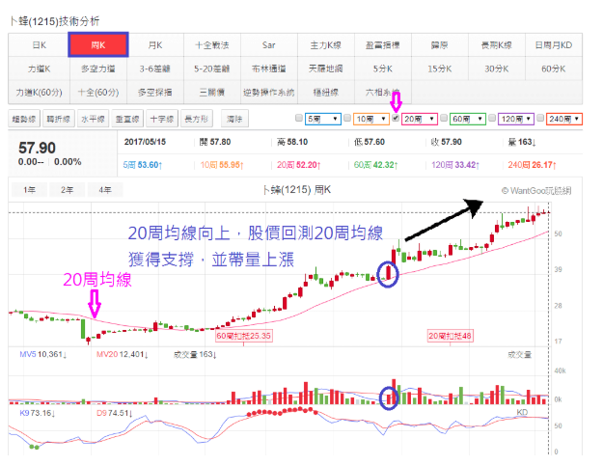Image resolution: width=603 pixels, height=466 pixels.
Task: Click the K9 73.16 KD label
Action: pos(37,413)
